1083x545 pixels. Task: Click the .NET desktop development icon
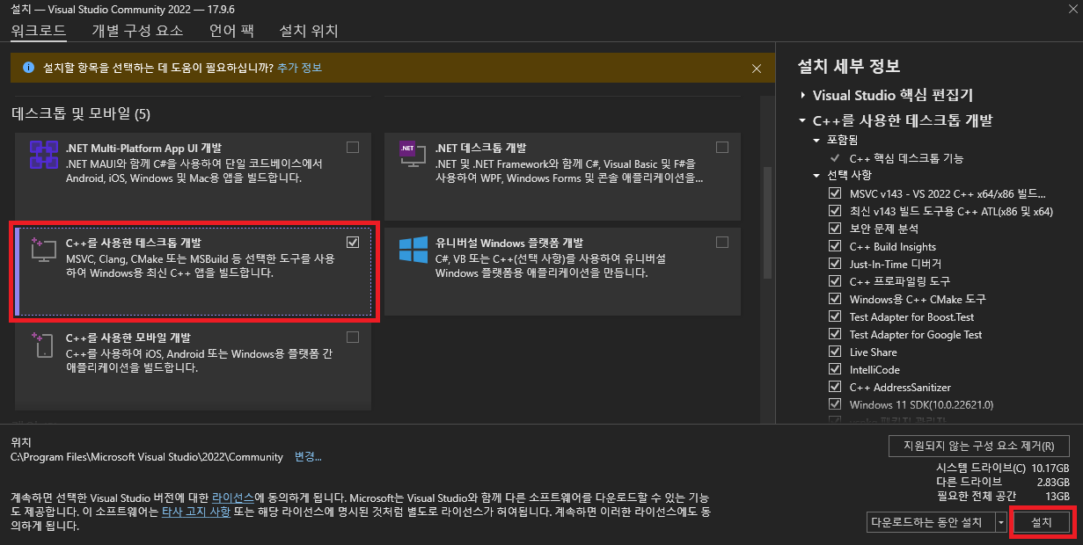point(413,156)
